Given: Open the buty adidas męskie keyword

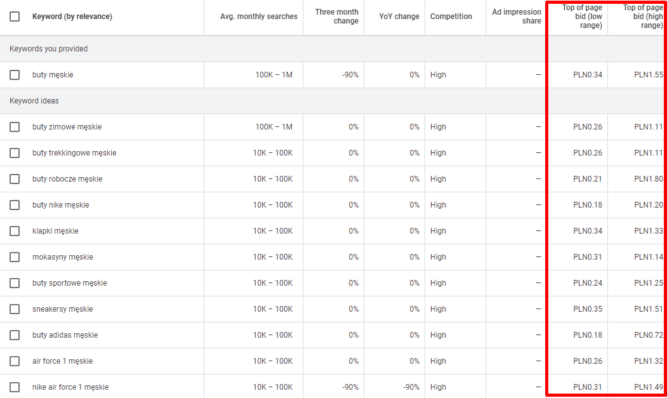Looking at the screenshot, I should [65, 335].
